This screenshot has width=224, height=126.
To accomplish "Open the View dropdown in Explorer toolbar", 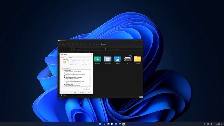I will pos(104,44).
